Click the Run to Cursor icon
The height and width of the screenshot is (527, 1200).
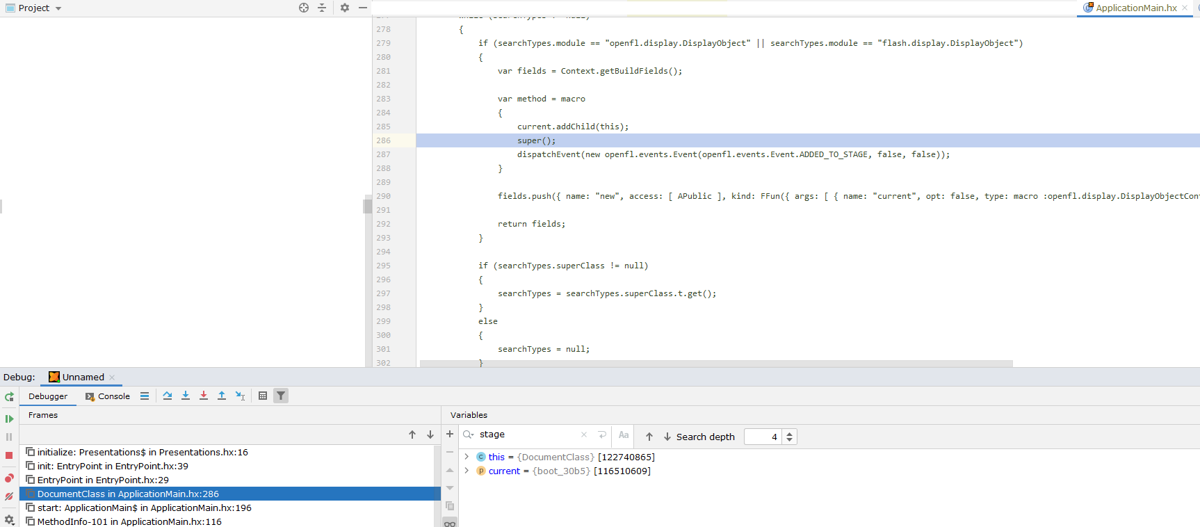click(x=240, y=396)
